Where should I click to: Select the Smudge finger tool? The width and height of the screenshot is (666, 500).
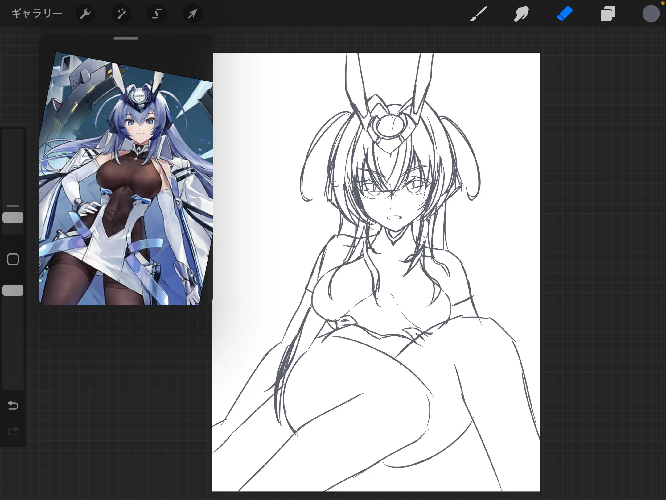[x=521, y=14]
